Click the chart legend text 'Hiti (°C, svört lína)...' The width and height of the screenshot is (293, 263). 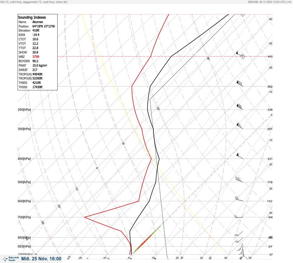[34, 2]
